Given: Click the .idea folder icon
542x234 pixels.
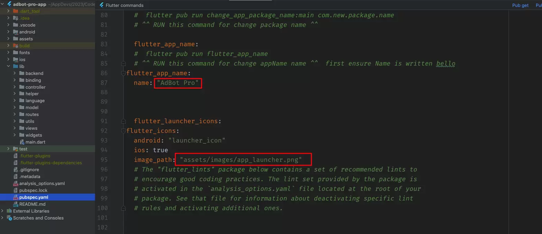Looking at the screenshot, I should pos(16,18).
